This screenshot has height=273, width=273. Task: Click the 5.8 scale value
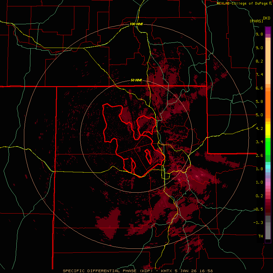coord(259,102)
